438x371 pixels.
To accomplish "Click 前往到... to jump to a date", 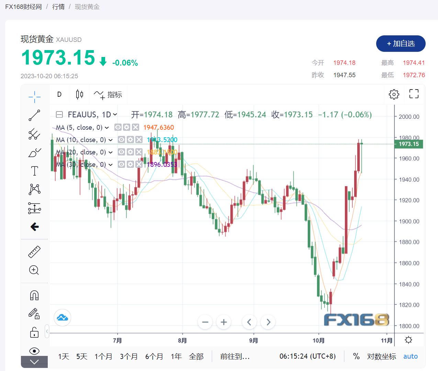I will [x=235, y=357].
